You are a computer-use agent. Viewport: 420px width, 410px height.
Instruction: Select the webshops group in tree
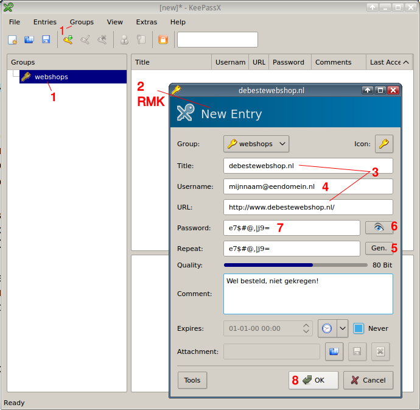51,77
